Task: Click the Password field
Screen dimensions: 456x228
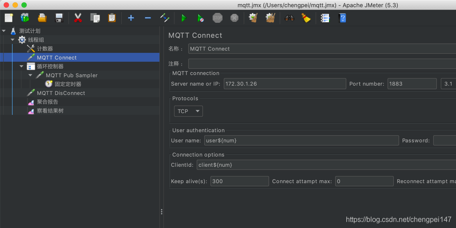Action: pyautogui.click(x=444, y=141)
